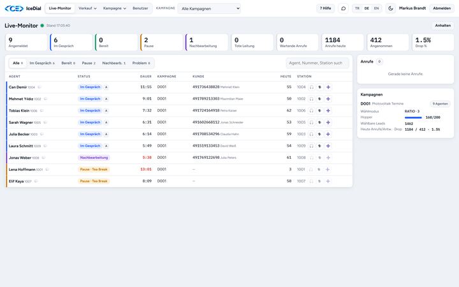This screenshot has height=287, width=459.
Task: Click the plus icon in Sarah Wagner row
Action: click(328, 122)
